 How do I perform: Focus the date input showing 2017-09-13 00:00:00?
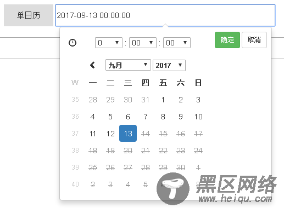pyautogui.click(x=165, y=15)
